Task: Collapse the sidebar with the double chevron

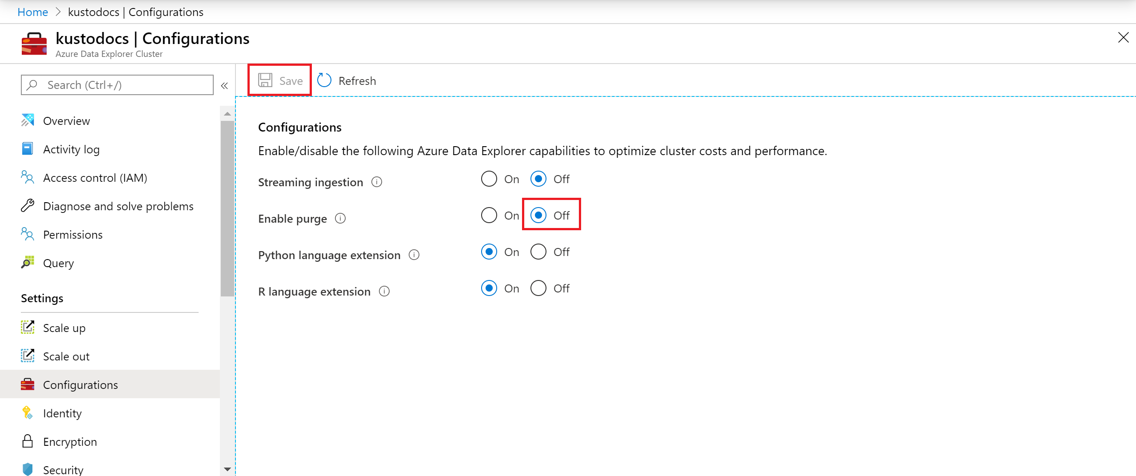Action: (x=224, y=85)
